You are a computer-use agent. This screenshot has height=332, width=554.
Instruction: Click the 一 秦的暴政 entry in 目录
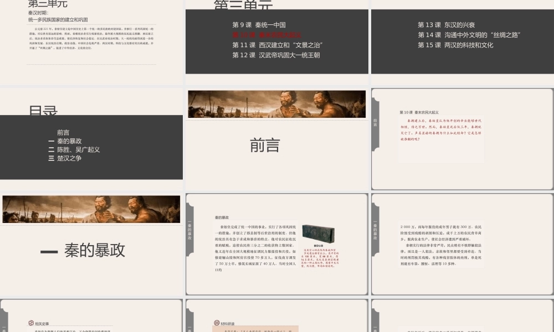(65, 141)
